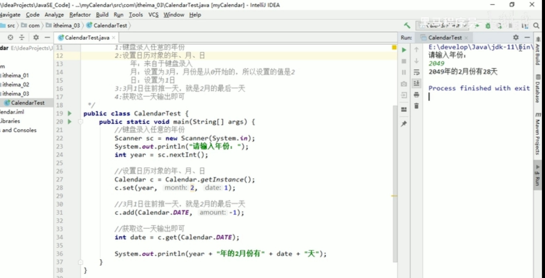Click Up the Stack Trace arrow
545x278 pixels.
pos(416,50)
